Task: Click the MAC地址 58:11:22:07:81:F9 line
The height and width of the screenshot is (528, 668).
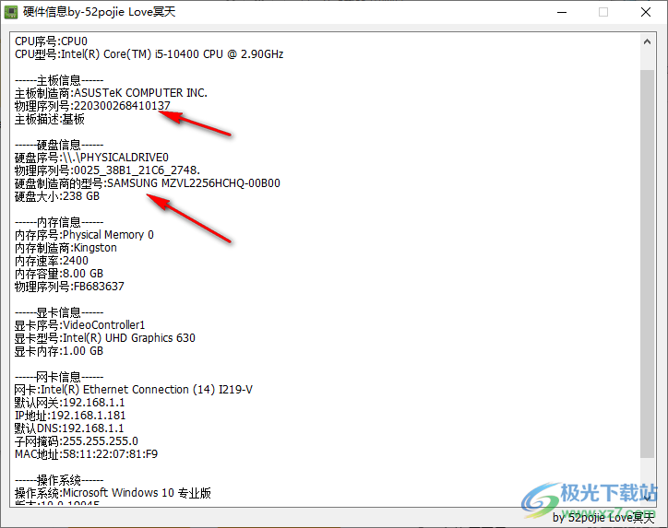Action: 86,454
